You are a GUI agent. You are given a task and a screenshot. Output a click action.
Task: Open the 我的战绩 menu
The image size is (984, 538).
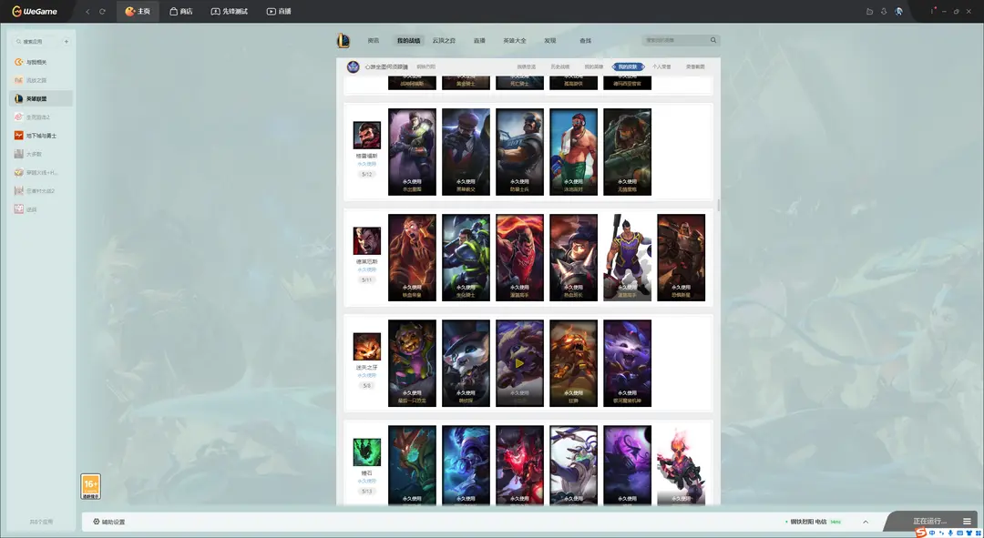pyautogui.click(x=408, y=40)
